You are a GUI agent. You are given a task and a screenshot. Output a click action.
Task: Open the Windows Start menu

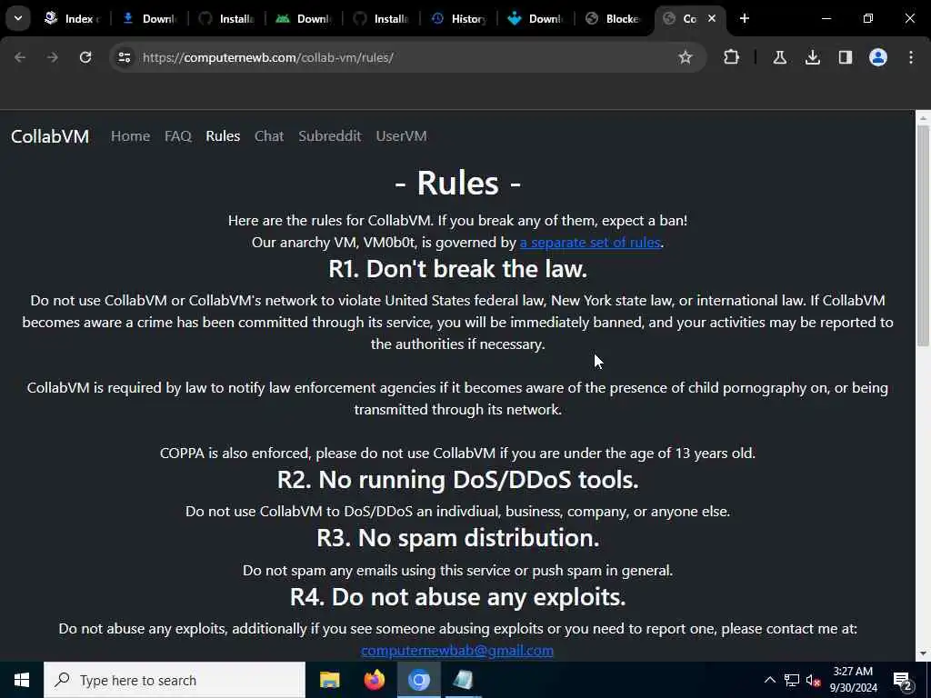pos(22,680)
